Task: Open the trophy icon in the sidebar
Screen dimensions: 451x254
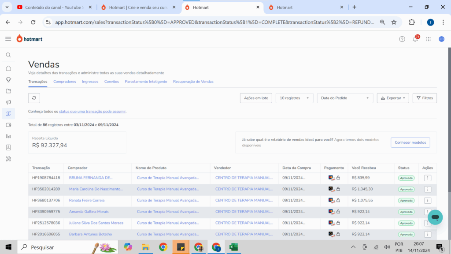Action: click(8, 80)
